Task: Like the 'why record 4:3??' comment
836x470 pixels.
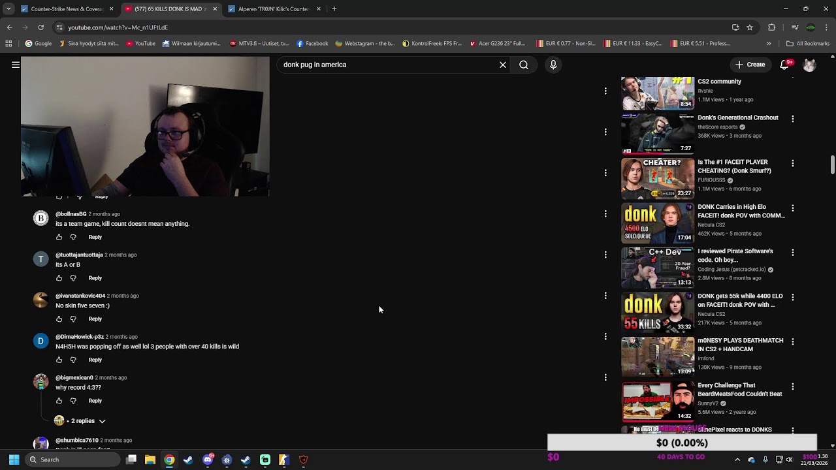Action: coord(59,401)
